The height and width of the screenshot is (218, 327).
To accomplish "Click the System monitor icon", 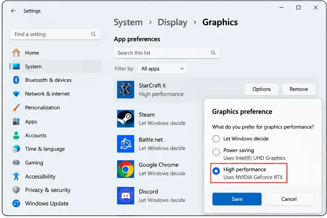I will point(16,66).
